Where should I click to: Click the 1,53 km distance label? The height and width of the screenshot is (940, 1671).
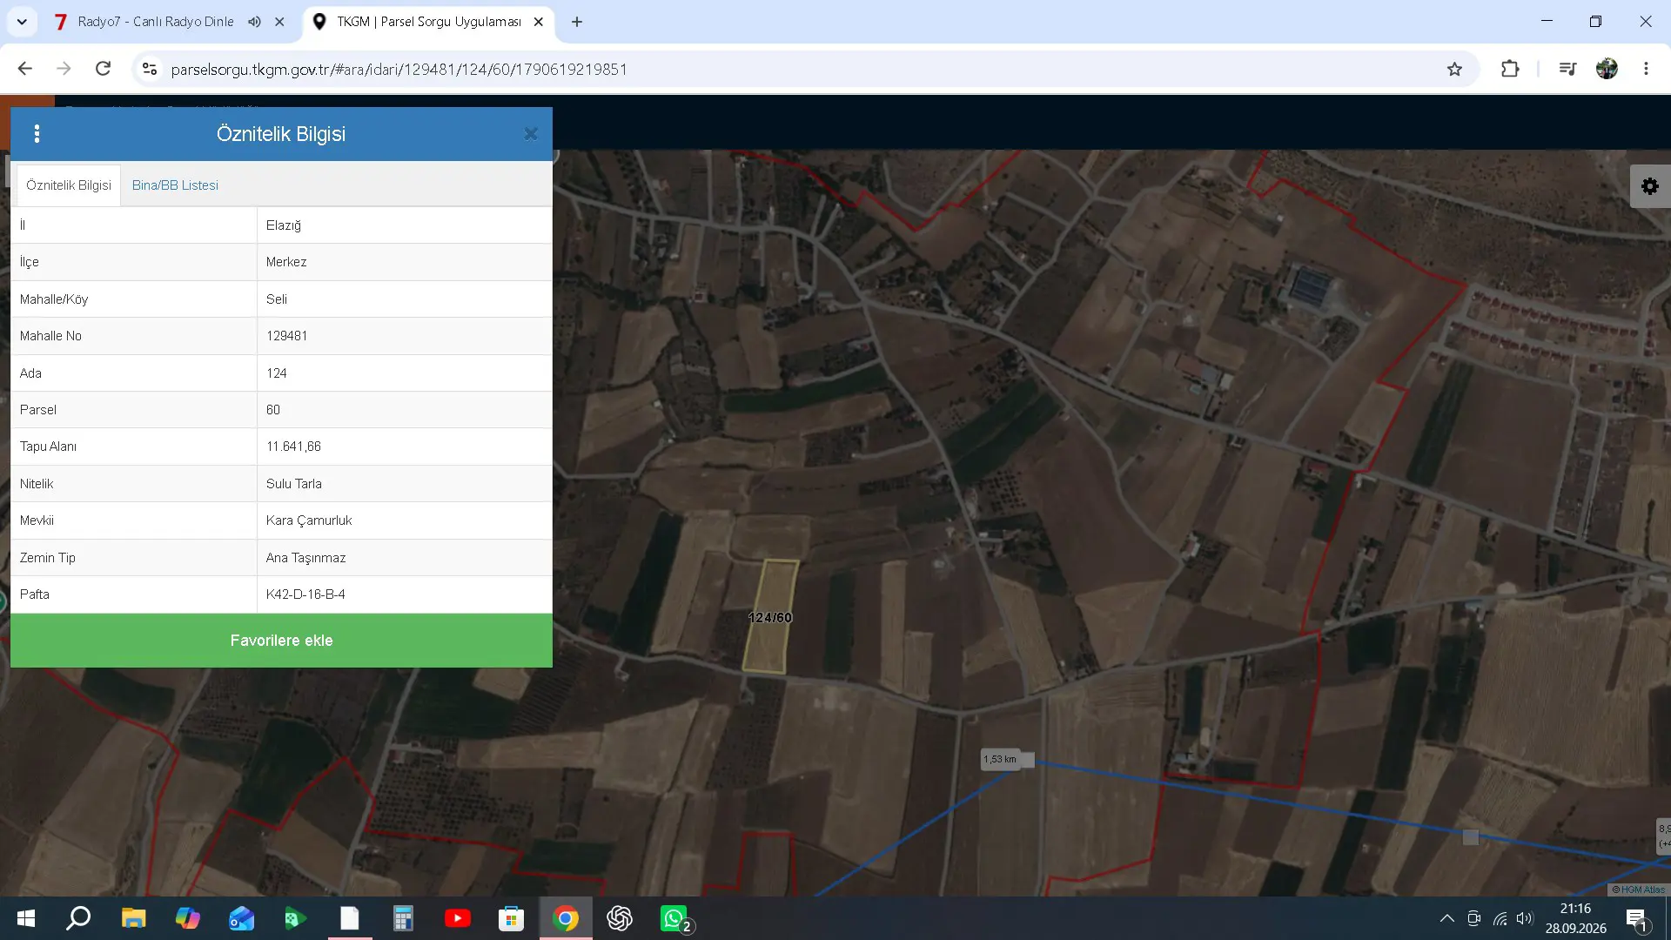(1000, 759)
